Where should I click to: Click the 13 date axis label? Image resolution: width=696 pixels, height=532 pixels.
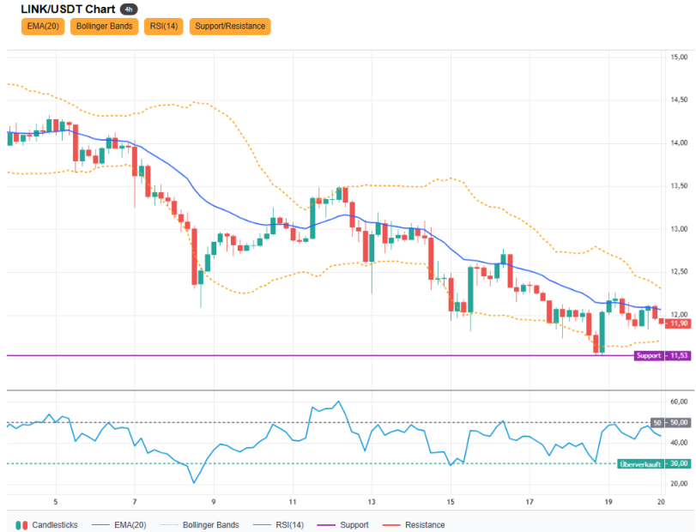[372, 502]
